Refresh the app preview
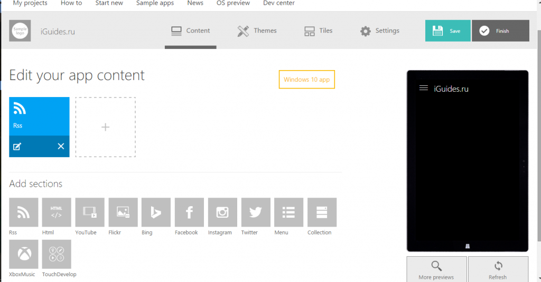The height and width of the screenshot is (282, 541). tap(498, 269)
